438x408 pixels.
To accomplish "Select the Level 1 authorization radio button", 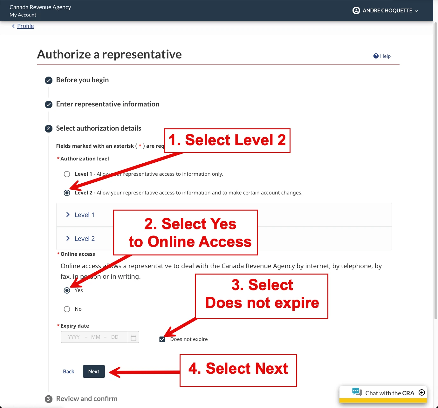I will [67, 174].
